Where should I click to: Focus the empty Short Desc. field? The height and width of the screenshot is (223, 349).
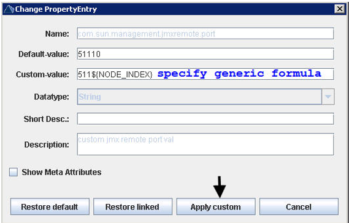point(205,119)
